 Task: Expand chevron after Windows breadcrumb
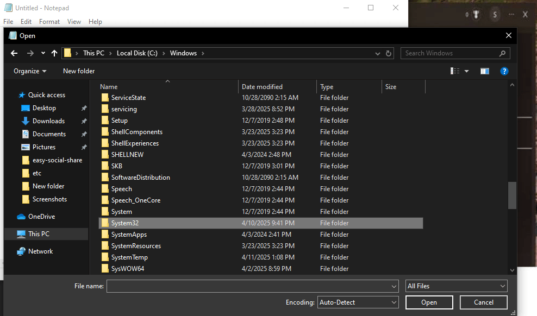tap(203, 53)
